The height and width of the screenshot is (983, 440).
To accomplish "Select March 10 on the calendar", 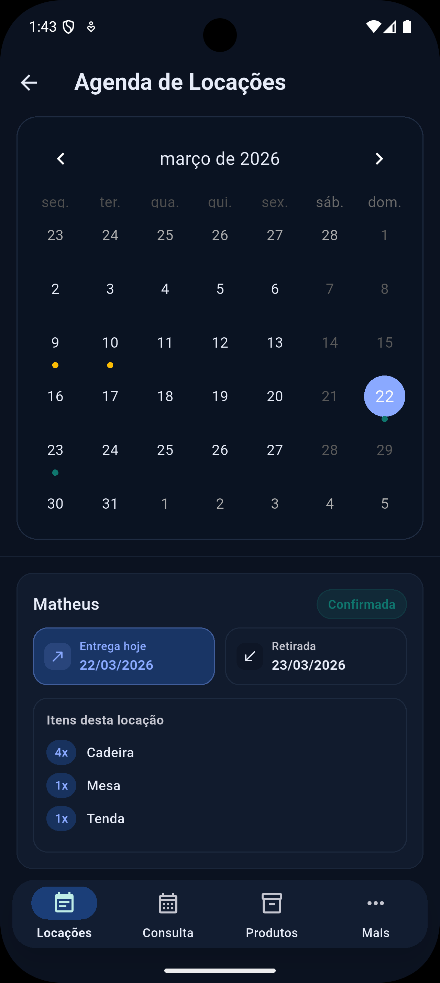I will click(x=110, y=343).
